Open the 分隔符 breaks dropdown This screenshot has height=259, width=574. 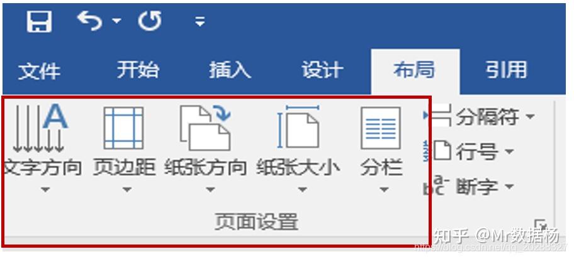(479, 117)
